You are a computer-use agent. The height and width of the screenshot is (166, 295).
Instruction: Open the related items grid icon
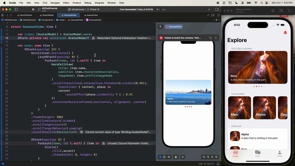click(2, 15)
